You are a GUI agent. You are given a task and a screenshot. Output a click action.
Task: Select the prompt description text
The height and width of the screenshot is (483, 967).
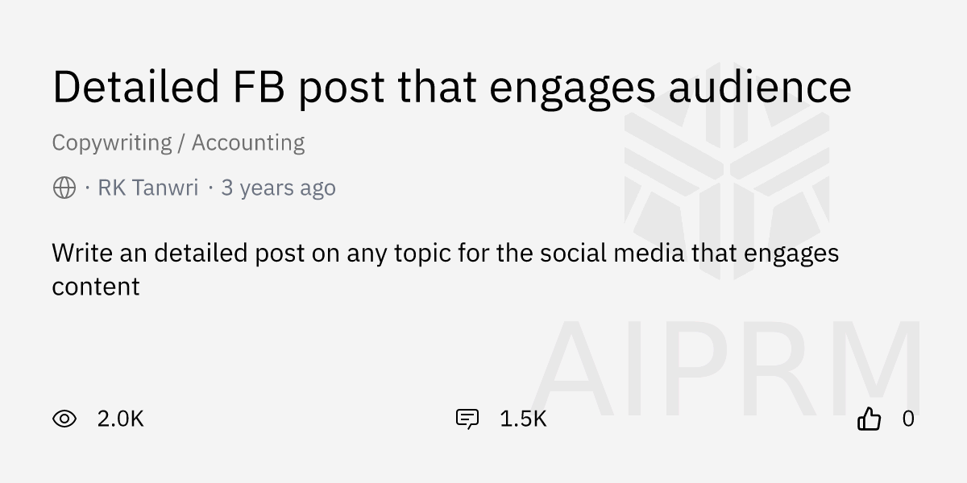click(x=446, y=269)
